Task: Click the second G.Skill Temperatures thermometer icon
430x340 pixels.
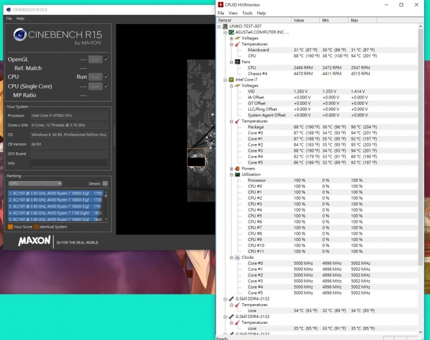Action: click(238, 323)
